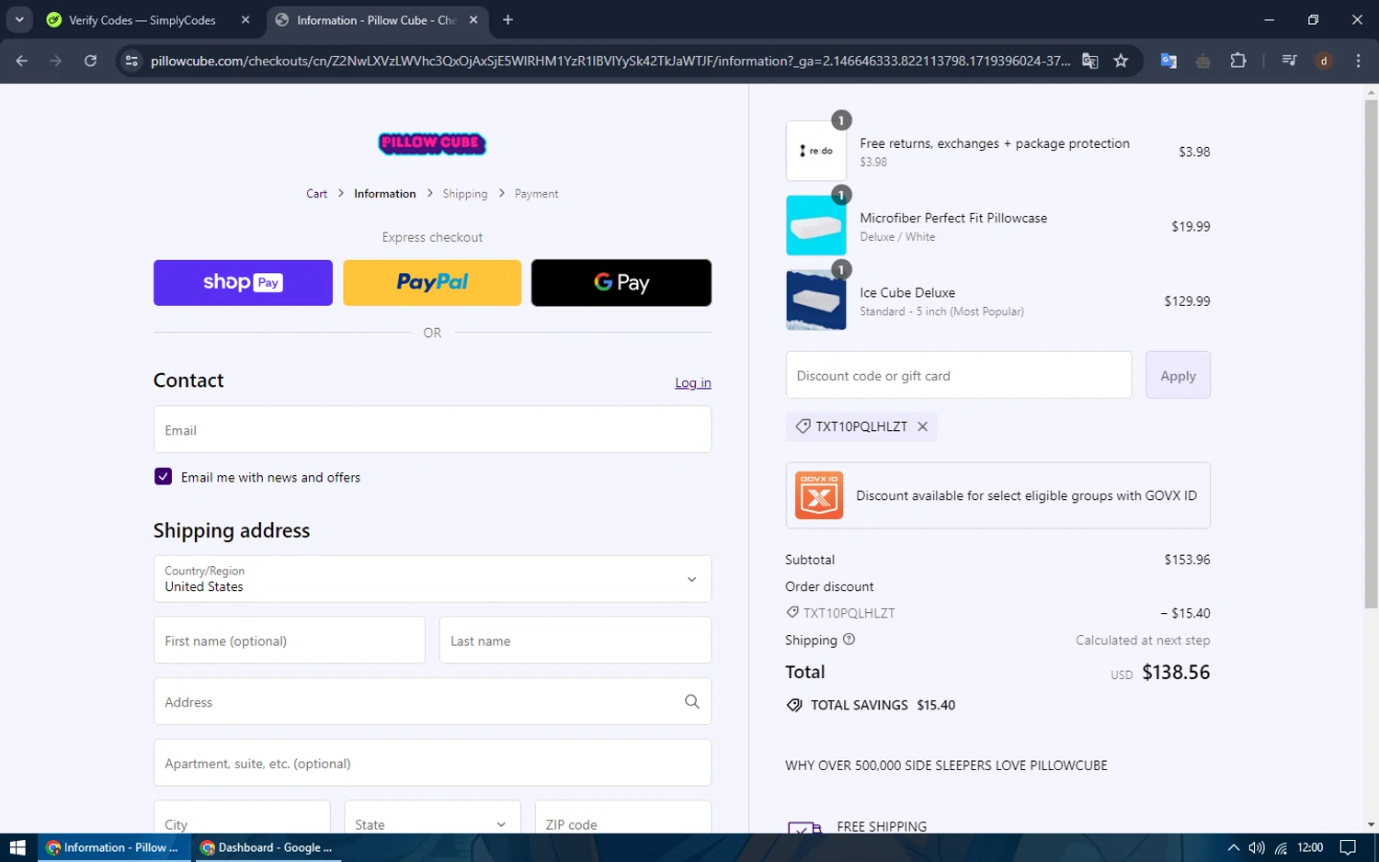Click the address search magnifier icon
This screenshot has width=1379, height=862.
coord(691,701)
